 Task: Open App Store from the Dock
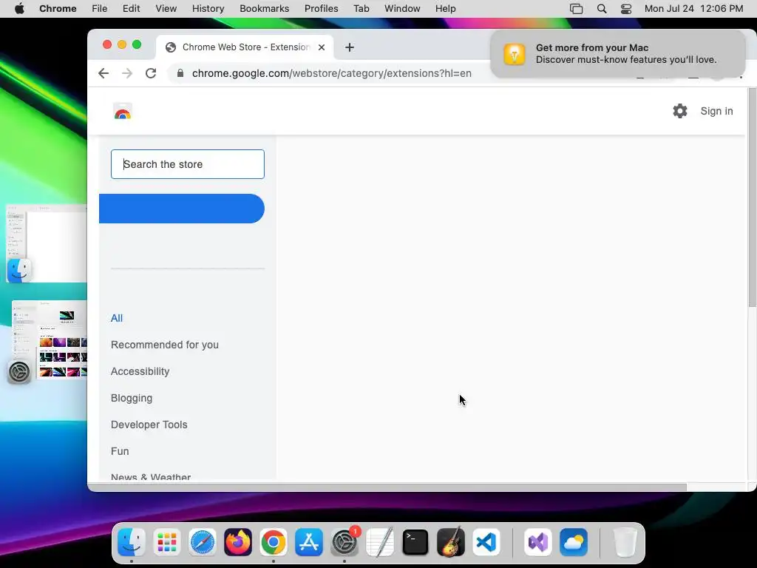tap(309, 542)
